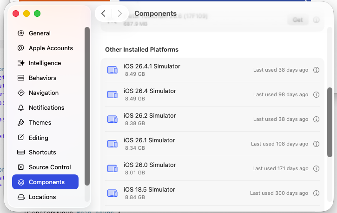Go forward with the right chevron
The width and height of the screenshot is (337, 213).
(120, 13)
